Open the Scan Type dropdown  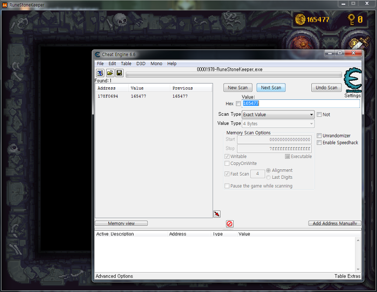click(x=278, y=115)
